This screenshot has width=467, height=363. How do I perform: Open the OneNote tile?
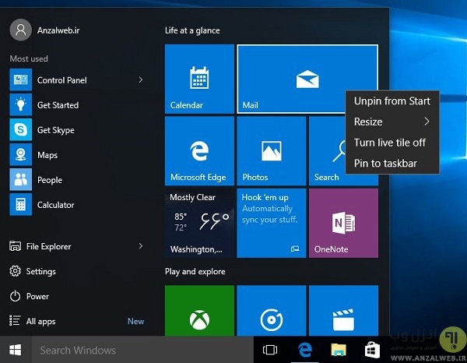[343, 223]
